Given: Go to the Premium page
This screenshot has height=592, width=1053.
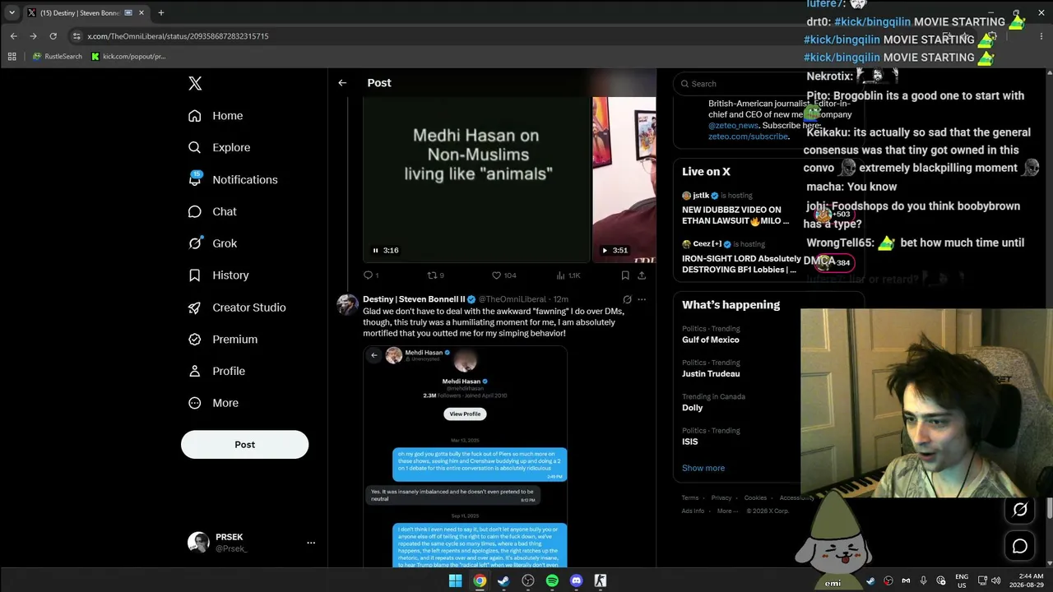Looking at the screenshot, I should click(222, 340).
